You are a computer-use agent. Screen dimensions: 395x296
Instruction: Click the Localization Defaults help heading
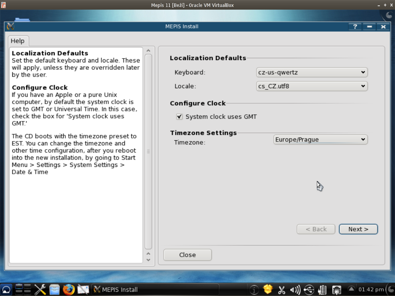pyautogui.click(x=50, y=53)
